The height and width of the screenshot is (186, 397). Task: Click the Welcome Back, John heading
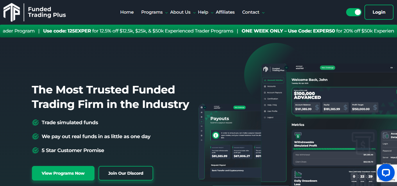point(310,80)
